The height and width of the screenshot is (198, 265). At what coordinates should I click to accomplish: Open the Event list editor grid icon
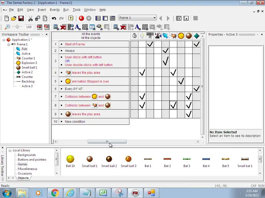(x=113, y=18)
